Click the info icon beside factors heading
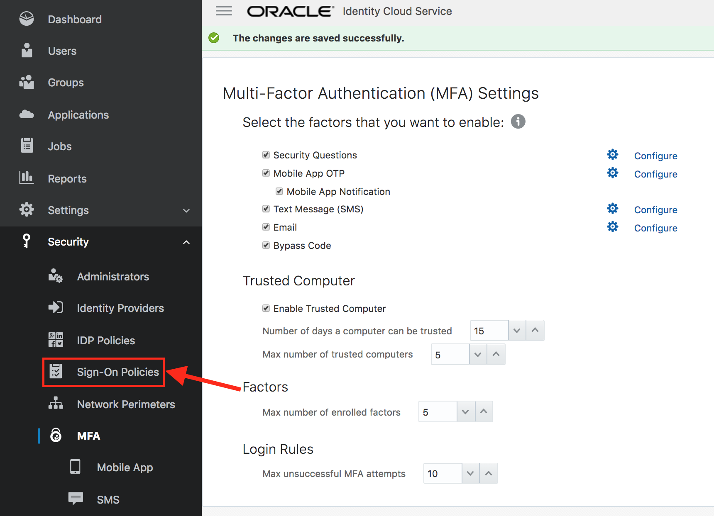 [518, 122]
